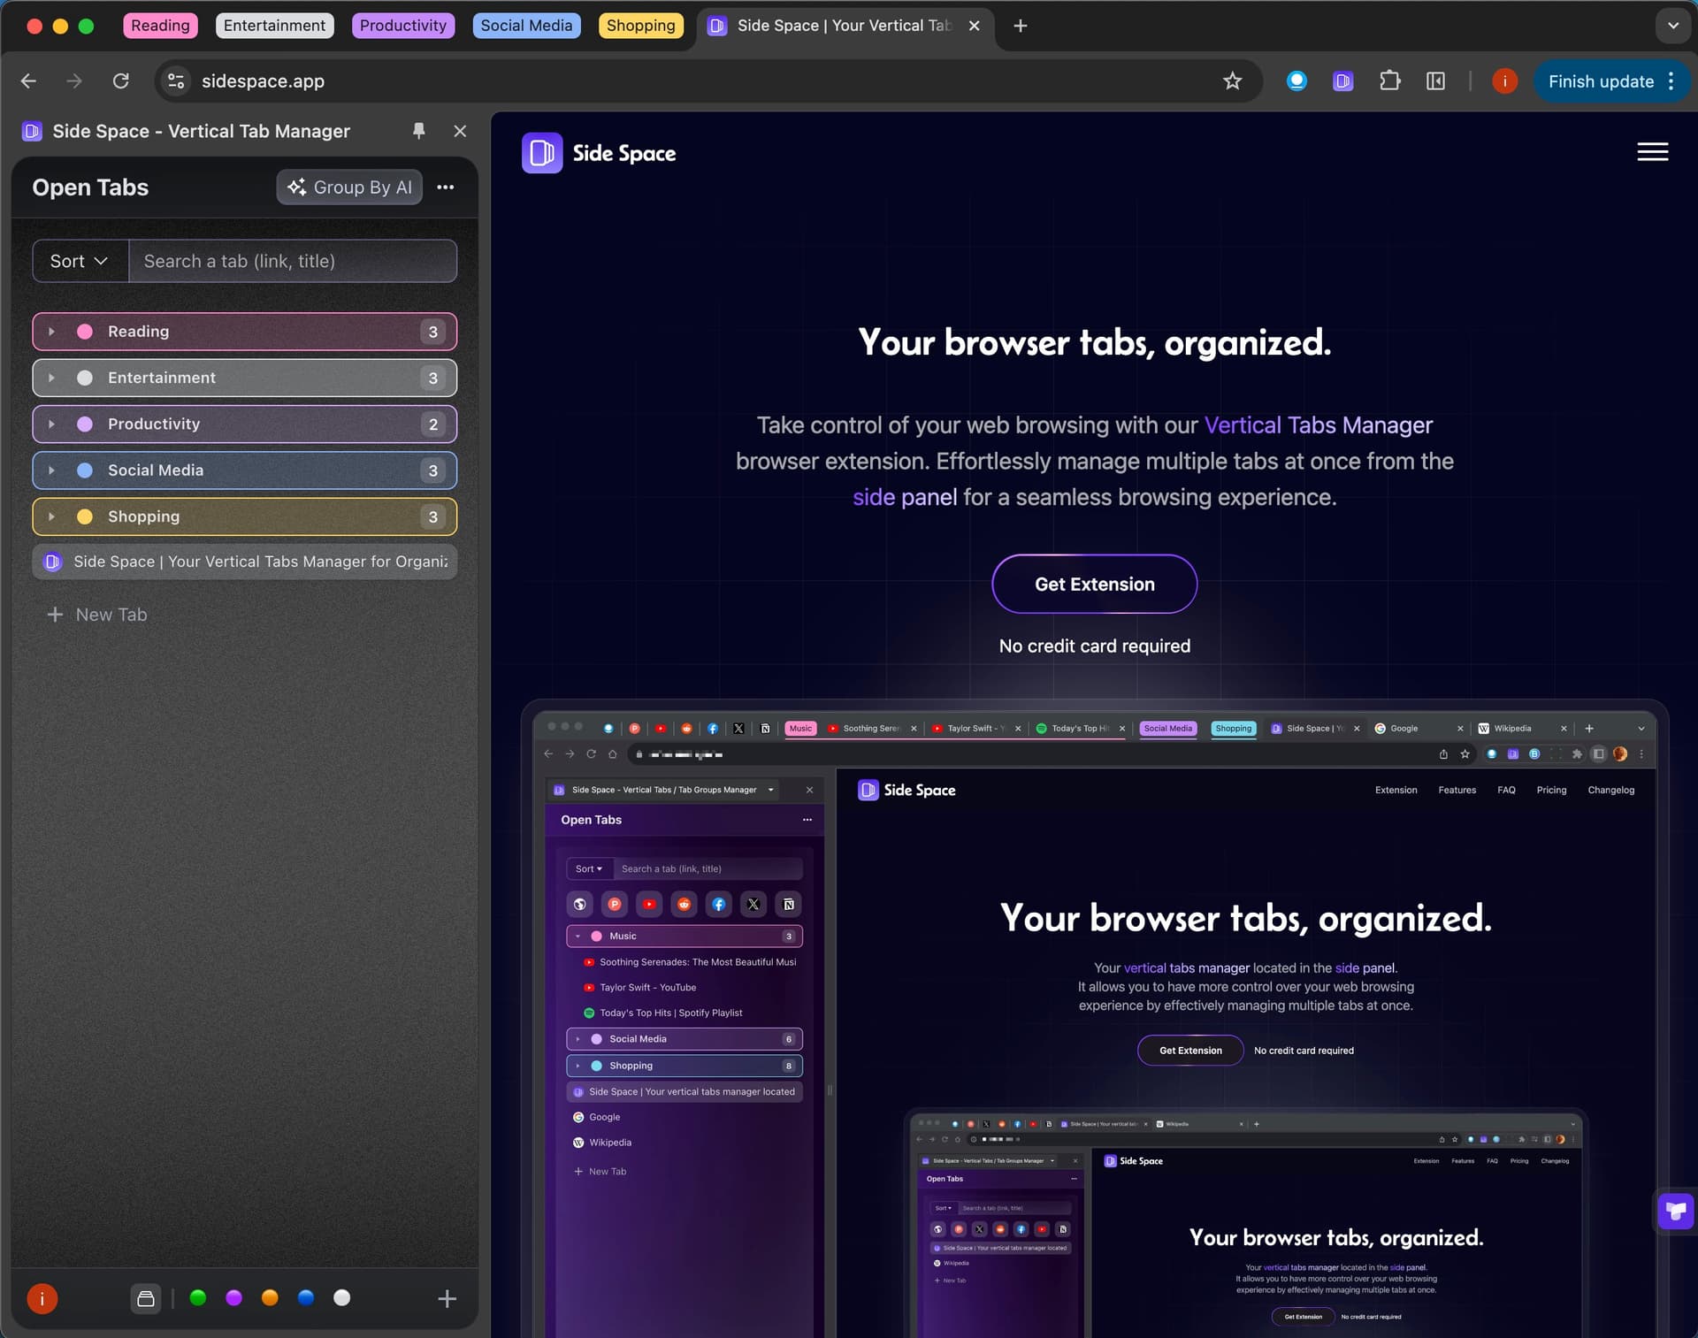This screenshot has height=1338, width=1698.
Task: Bookmark this page with the star icon
Action: click(x=1232, y=81)
